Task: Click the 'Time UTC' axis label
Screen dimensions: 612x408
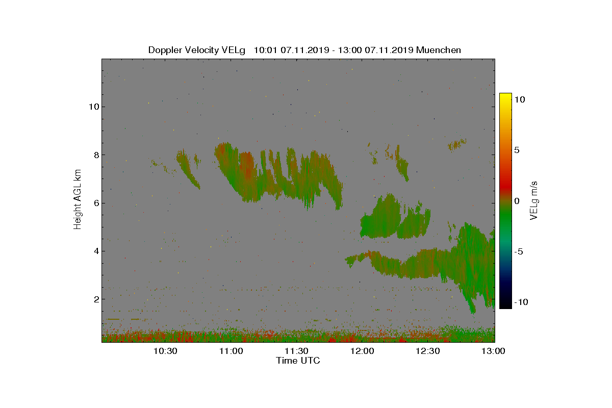Action: pos(298,361)
